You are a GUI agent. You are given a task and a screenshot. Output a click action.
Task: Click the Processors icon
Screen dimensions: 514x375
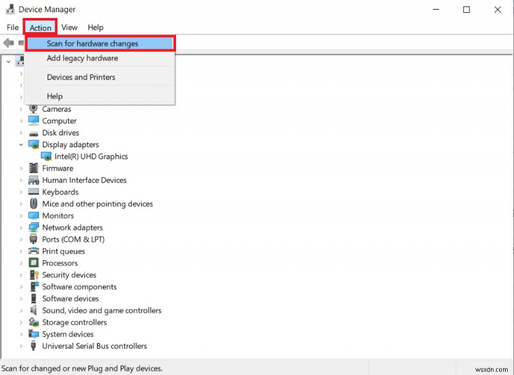click(33, 263)
